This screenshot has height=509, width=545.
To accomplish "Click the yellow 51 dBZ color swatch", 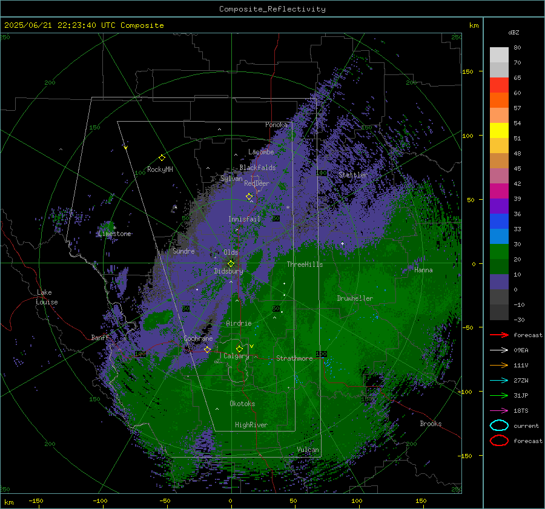I will coord(499,131).
